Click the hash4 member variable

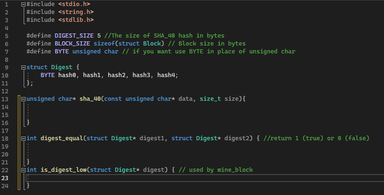click(166, 75)
